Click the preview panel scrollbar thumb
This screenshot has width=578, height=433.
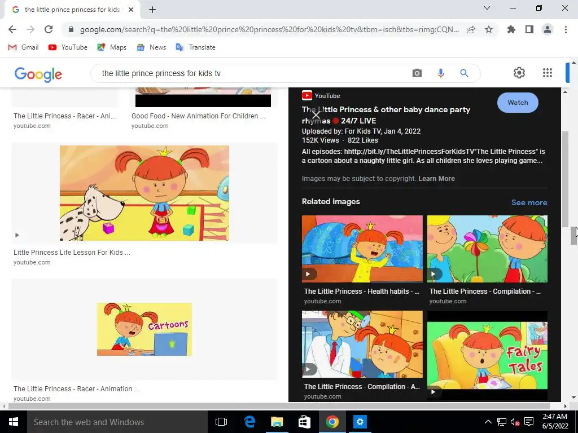click(x=565, y=179)
